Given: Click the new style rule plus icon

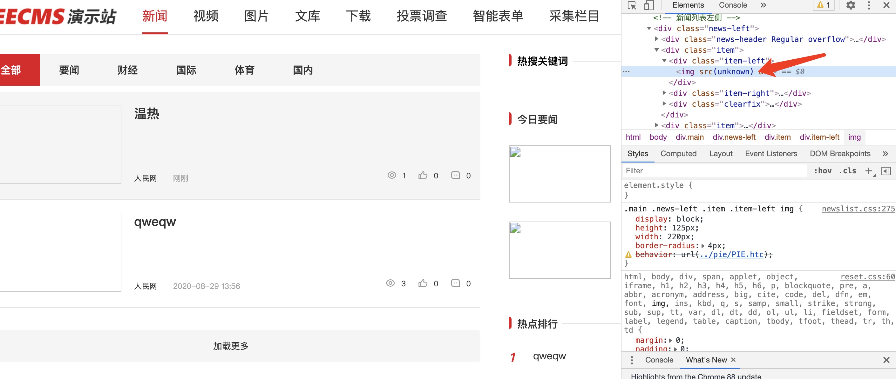Looking at the screenshot, I should pos(869,170).
